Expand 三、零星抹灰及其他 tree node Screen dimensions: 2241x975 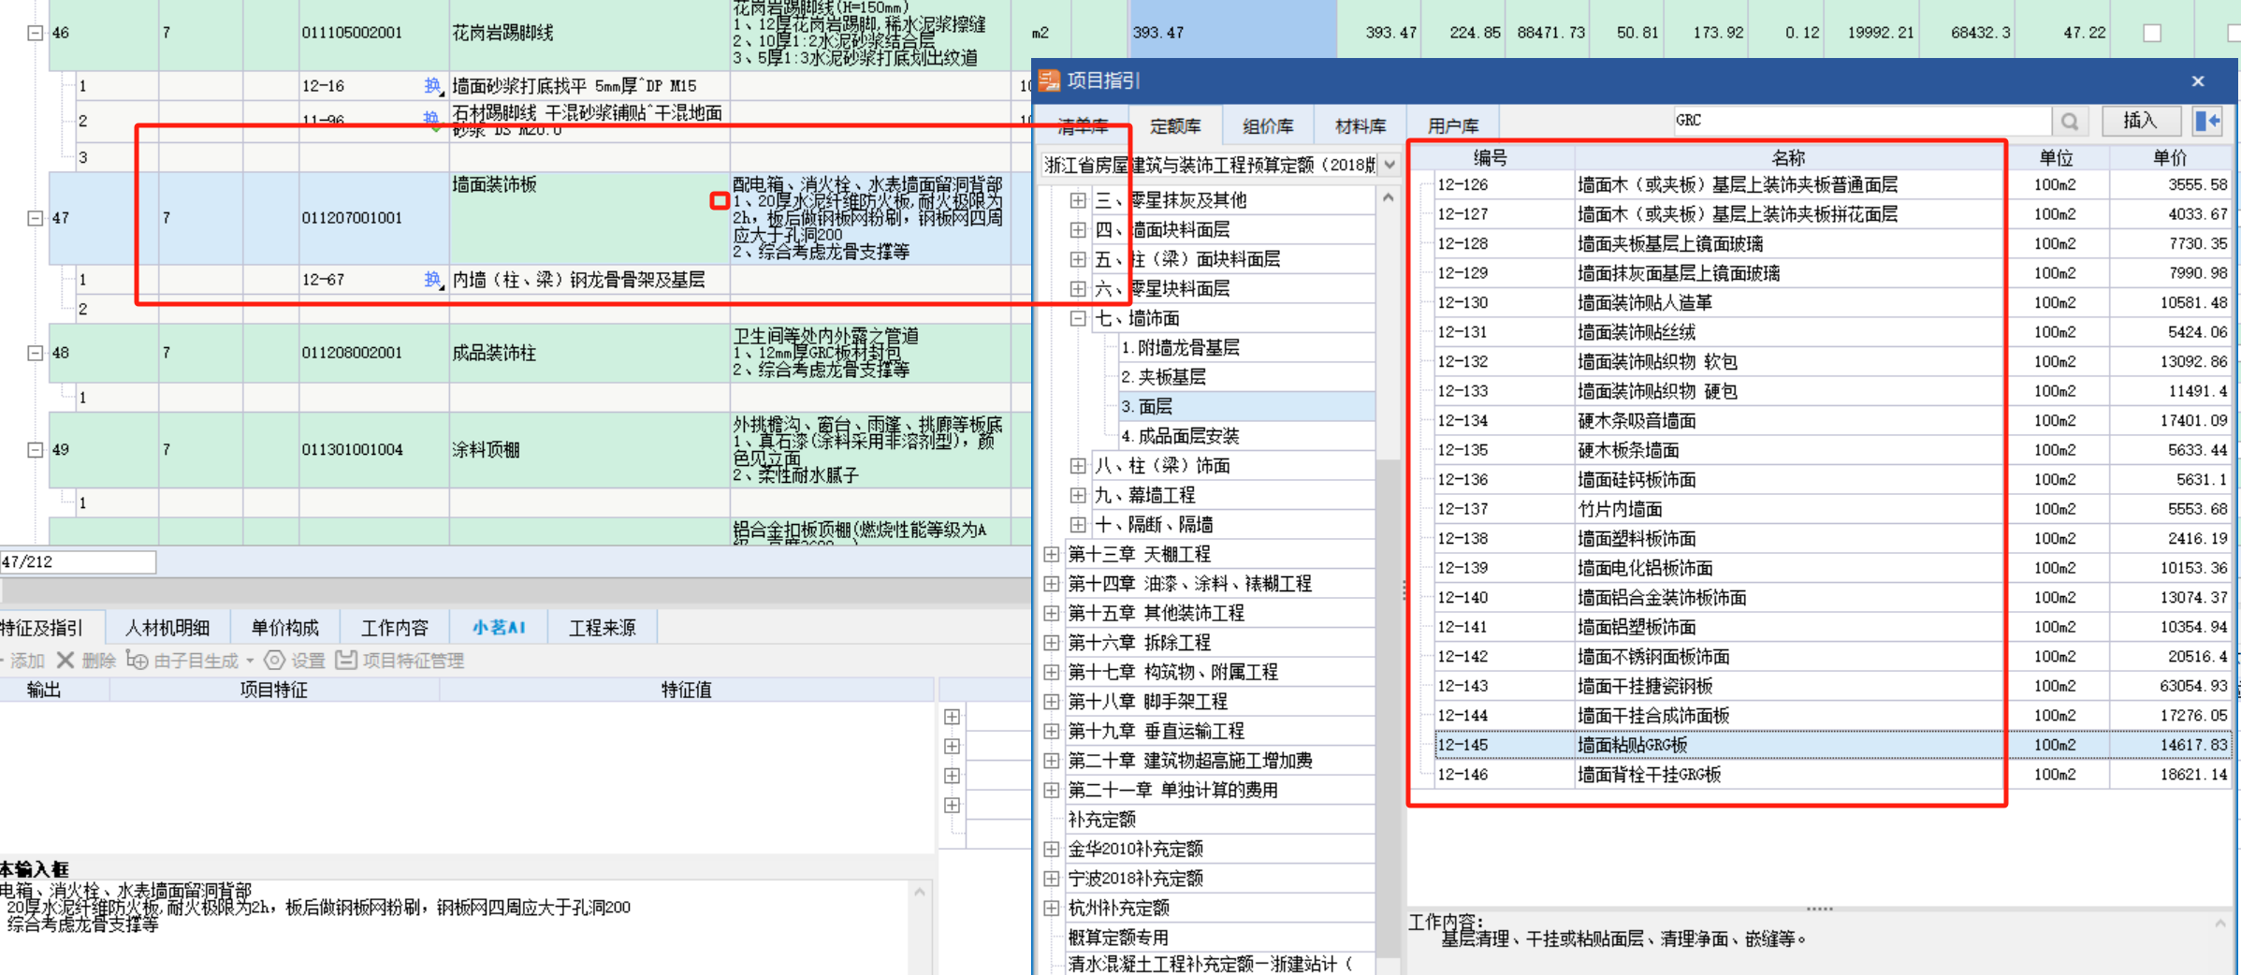point(1078,200)
